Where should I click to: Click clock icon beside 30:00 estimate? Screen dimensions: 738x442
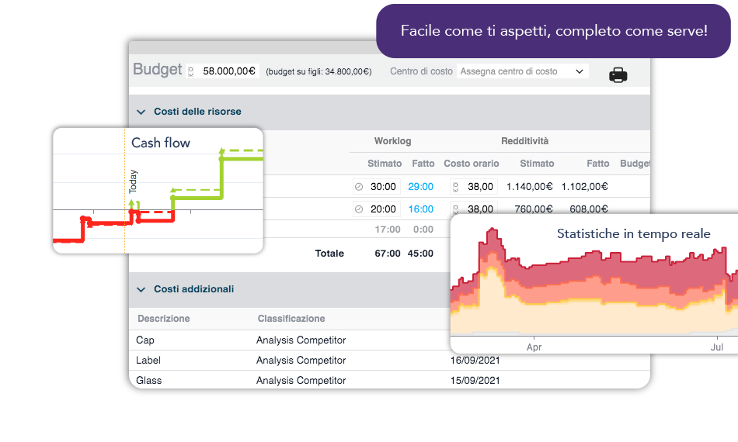358,187
